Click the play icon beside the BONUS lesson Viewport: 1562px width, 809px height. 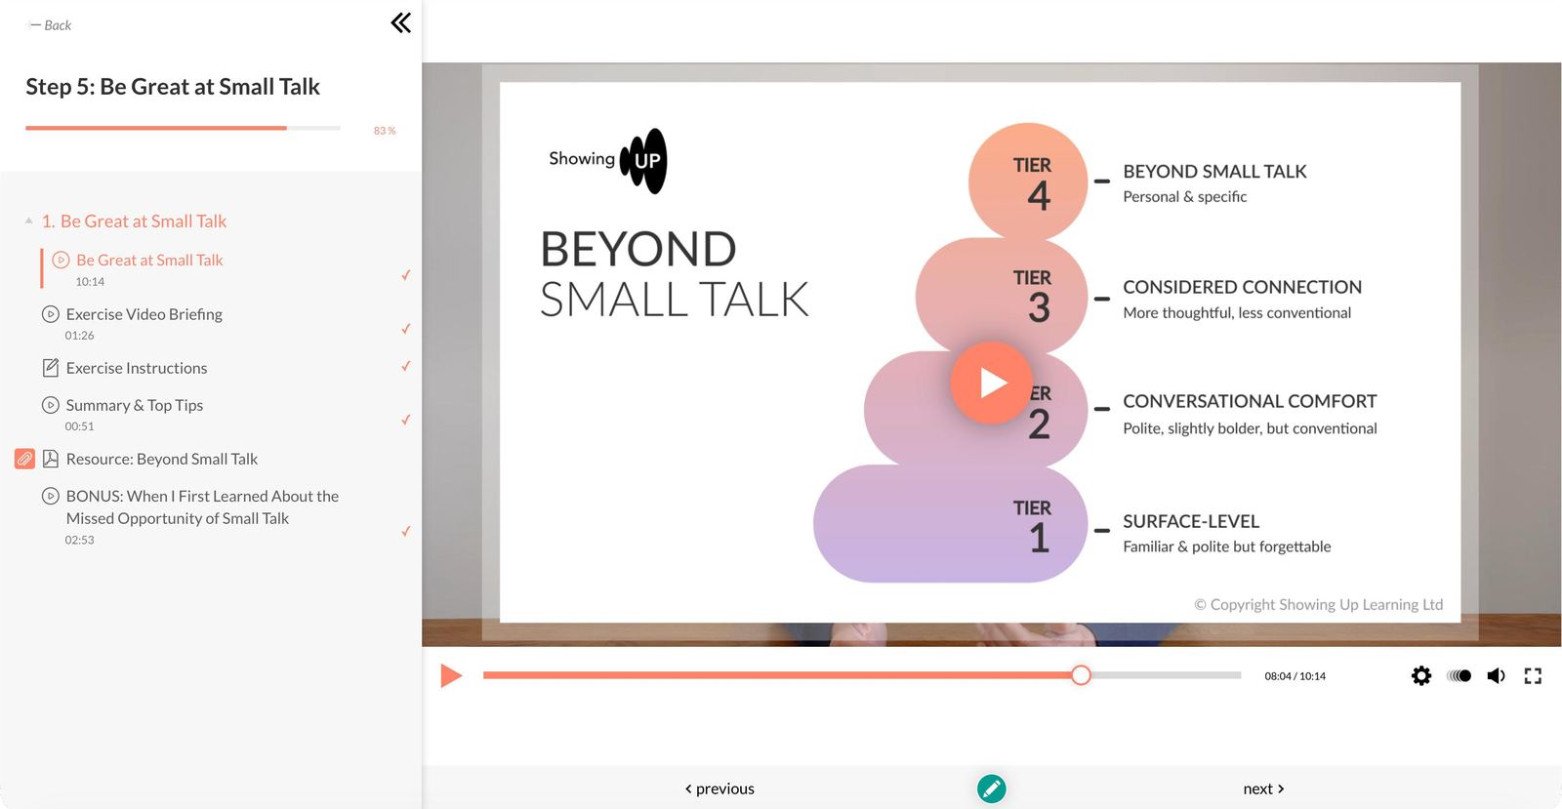[x=51, y=496]
